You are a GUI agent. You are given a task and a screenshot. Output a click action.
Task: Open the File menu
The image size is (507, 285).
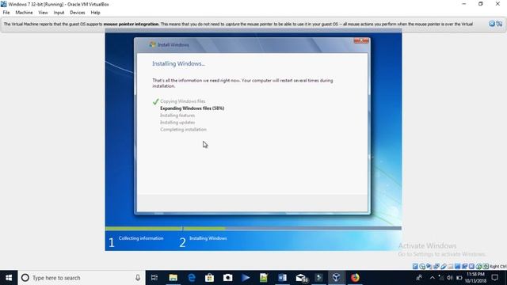point(6,13)
